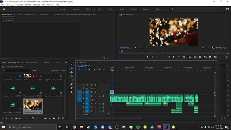This screenshot has width=231, height=130.
Task: Delete selected item with trash icon
Action: click(x=63, y=118)
